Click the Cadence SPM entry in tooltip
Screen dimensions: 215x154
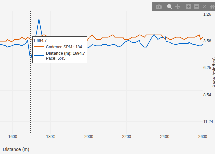[x=64, y=47]
